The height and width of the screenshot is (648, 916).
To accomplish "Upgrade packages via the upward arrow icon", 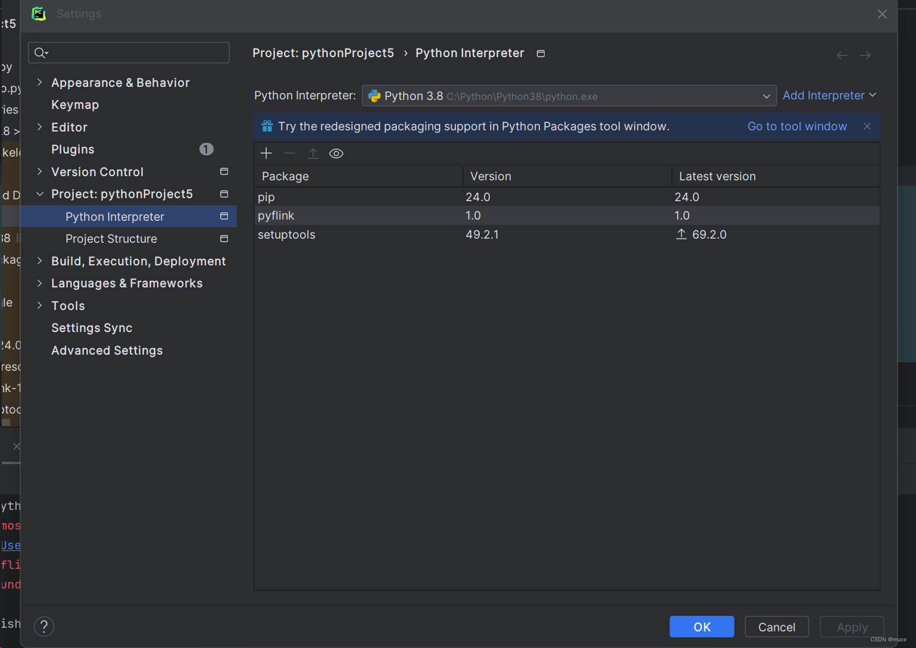I will coord(313,153).
